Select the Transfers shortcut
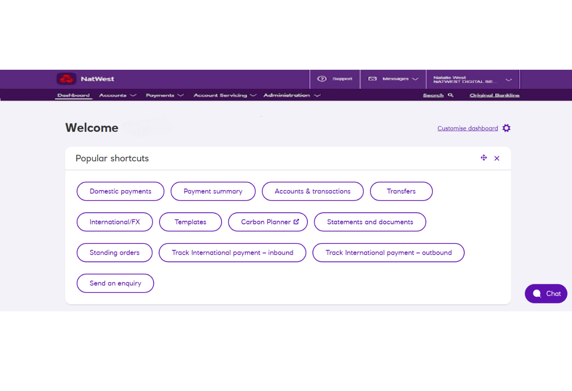Image resolution: width=572 pixels, height=391 pixels. 401,191
